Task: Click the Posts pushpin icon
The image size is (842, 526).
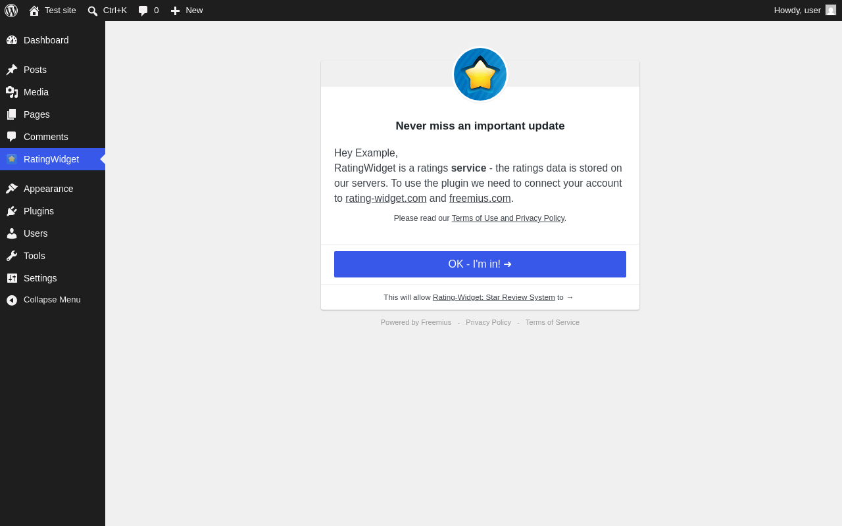Action: click(x=12, y=70)
